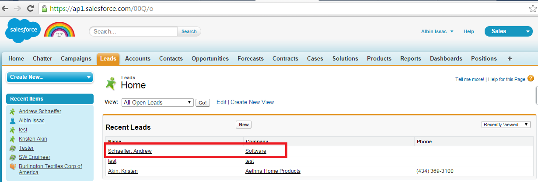Open Help for this Page link
The image size is (538, 182).
coord(507,79)
